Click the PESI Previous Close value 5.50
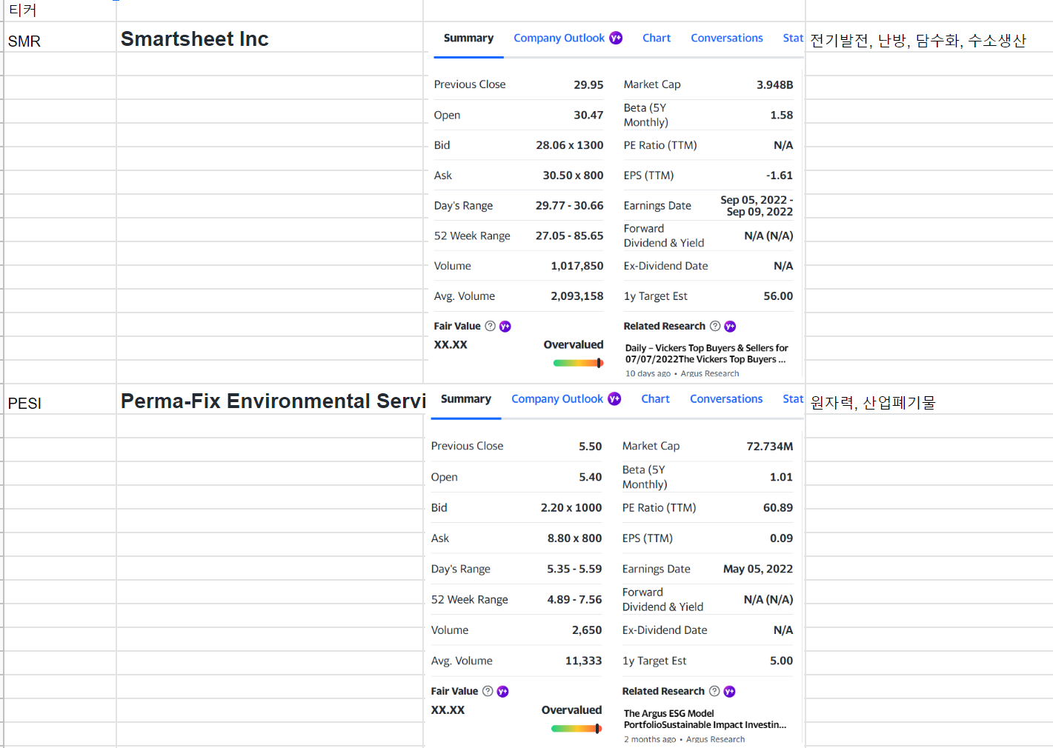Screen dimensions: 1053x748 coord(590,446)
